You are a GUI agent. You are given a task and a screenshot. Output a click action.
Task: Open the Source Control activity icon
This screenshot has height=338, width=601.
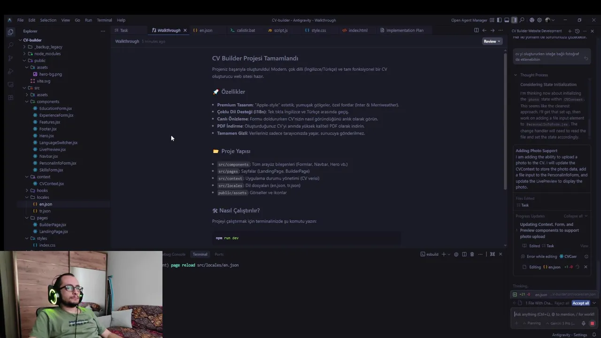point(10,58)
